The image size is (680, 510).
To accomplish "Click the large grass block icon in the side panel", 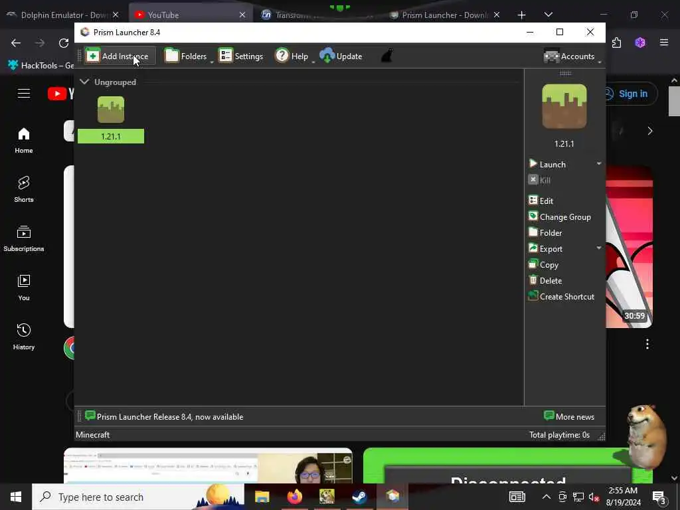I will 564,106.
